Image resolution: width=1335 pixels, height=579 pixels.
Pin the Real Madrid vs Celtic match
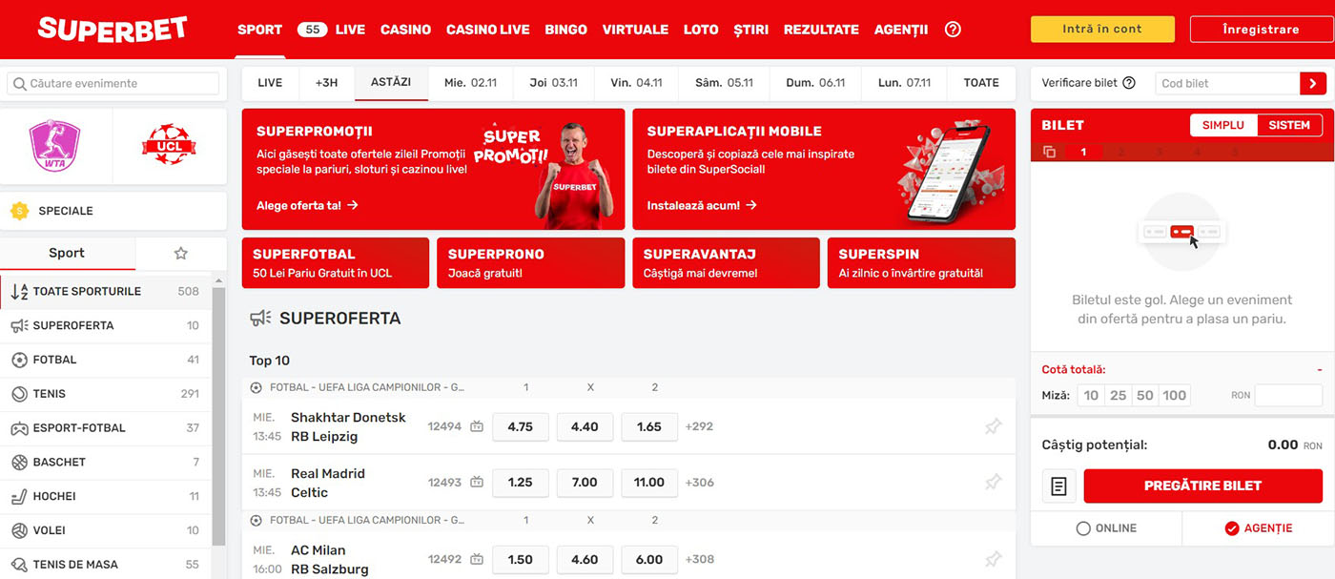click(x=994, y=483)
